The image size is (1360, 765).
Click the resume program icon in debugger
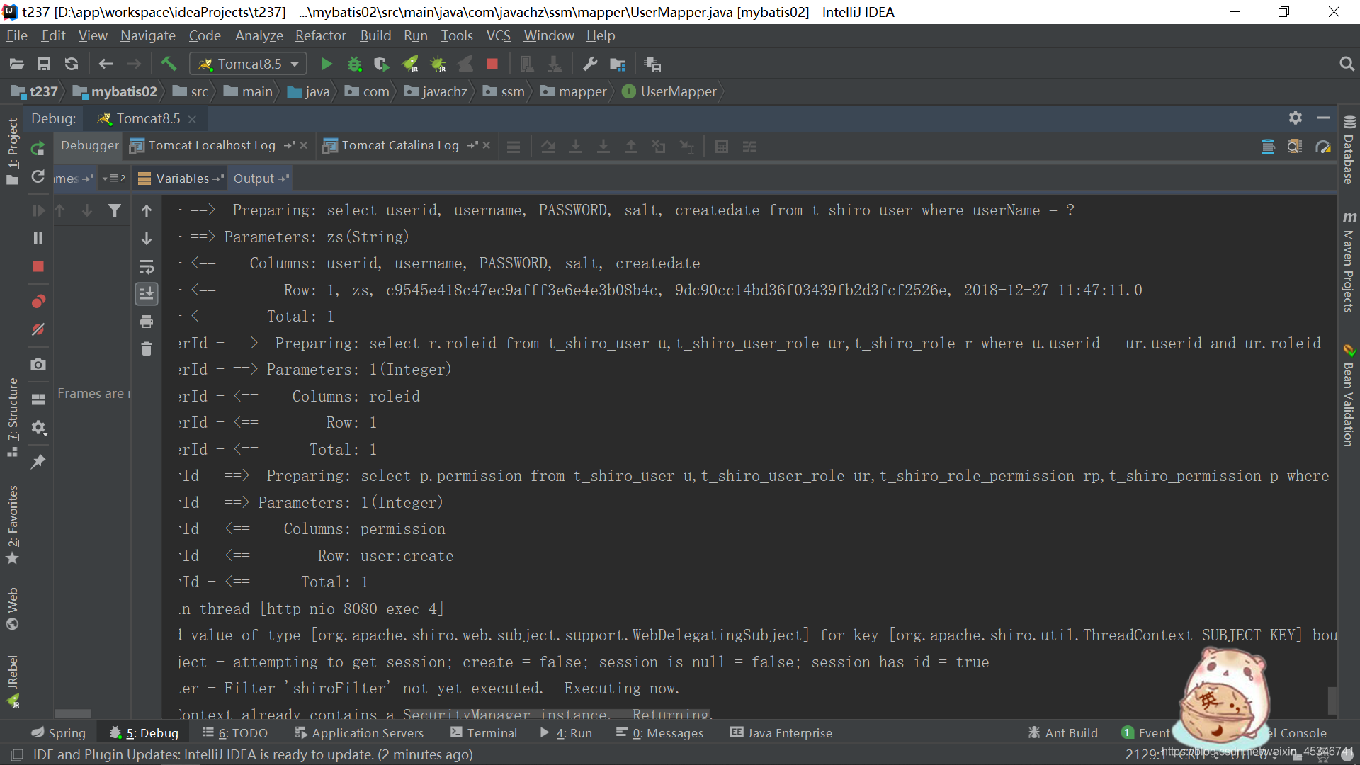coord(38,210)
